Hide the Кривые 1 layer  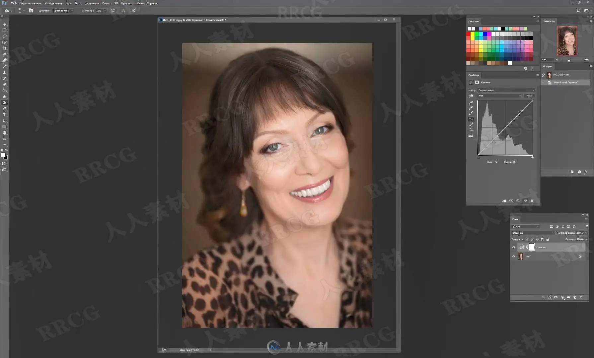(x=514, y=247)
